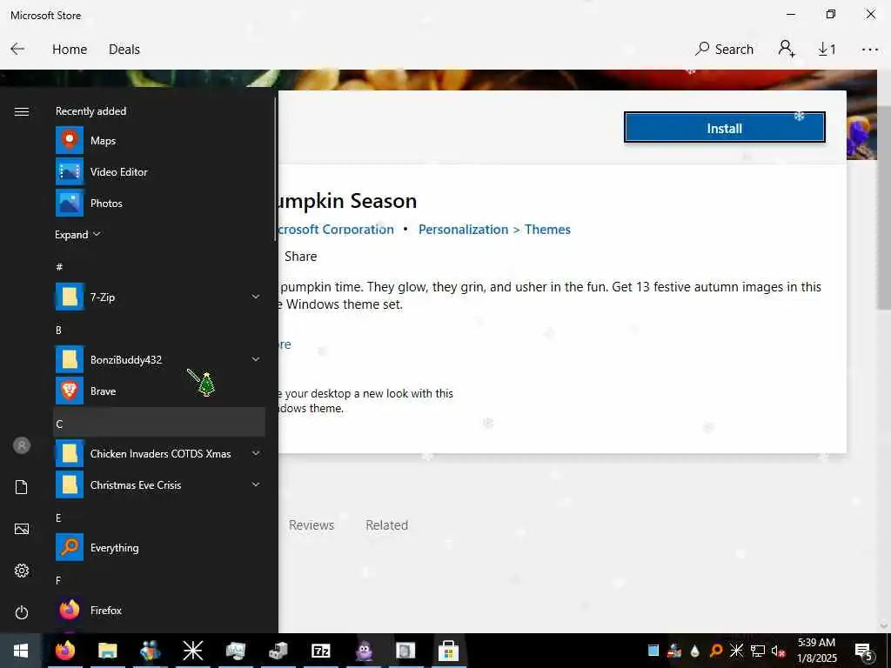Click the Chicken Invaders COTDS Xmas folder icon
The height and width of the screenshot is (668, 891).
70,453
